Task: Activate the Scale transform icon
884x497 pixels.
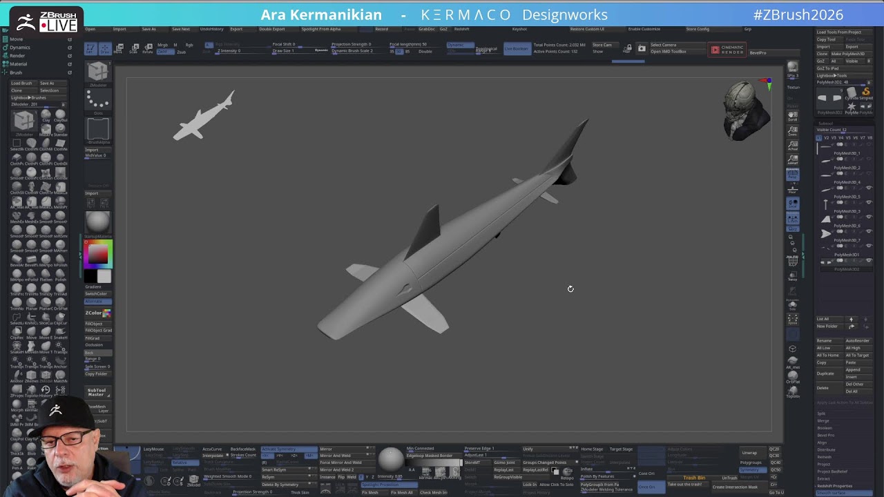Action: (133, 48)
